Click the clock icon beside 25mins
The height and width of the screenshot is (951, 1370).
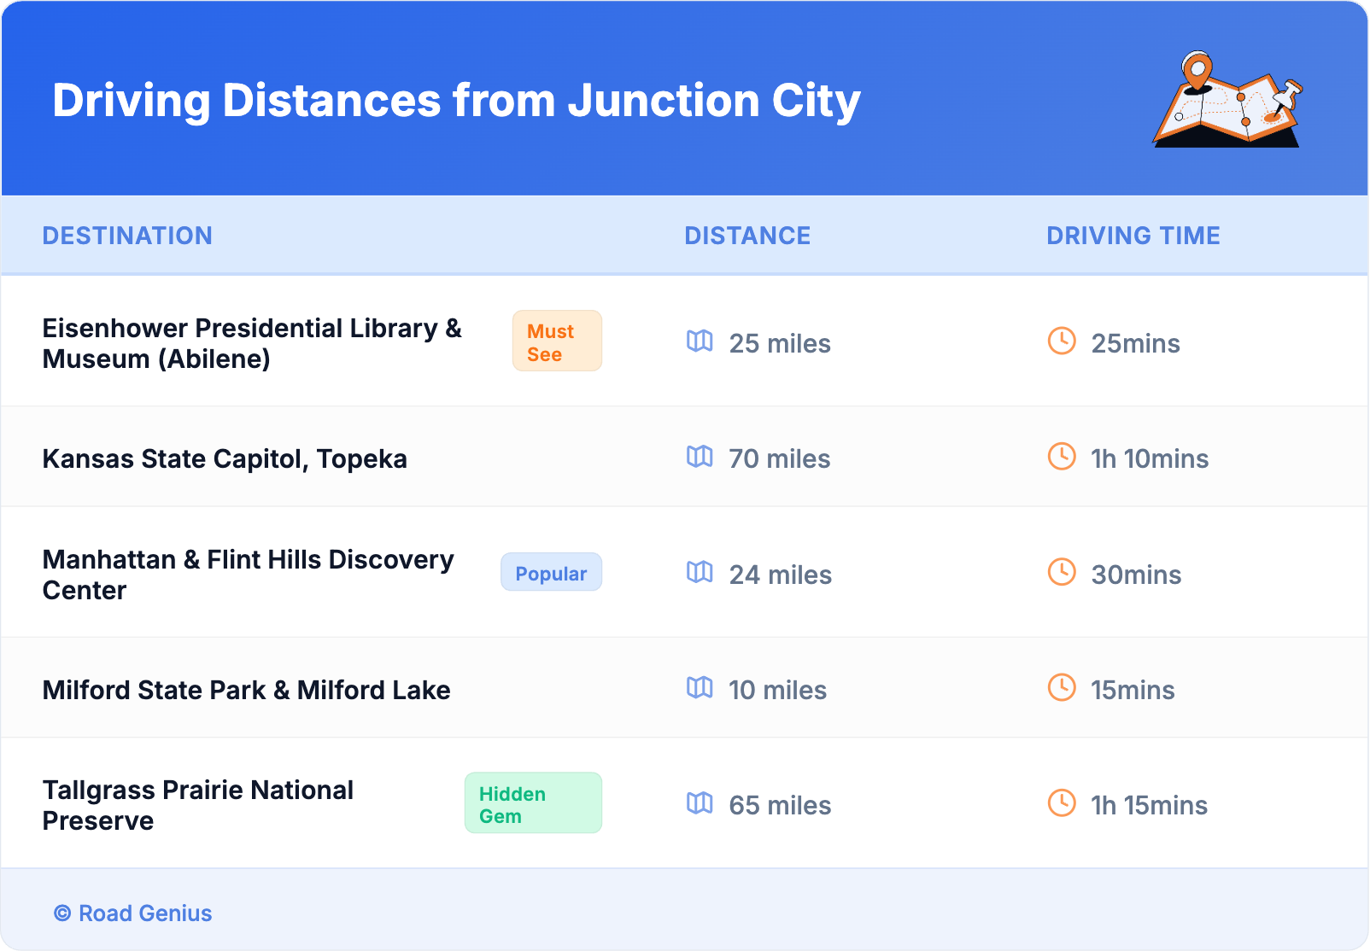[x=1062, y=341]
